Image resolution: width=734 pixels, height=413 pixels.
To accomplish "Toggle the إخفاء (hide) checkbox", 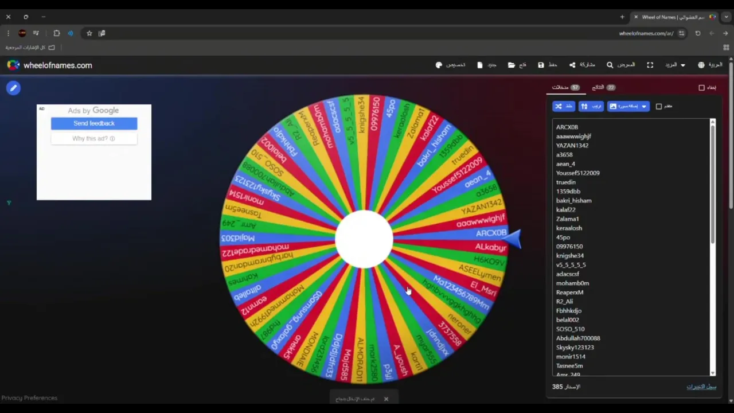I will click(701, 88).
